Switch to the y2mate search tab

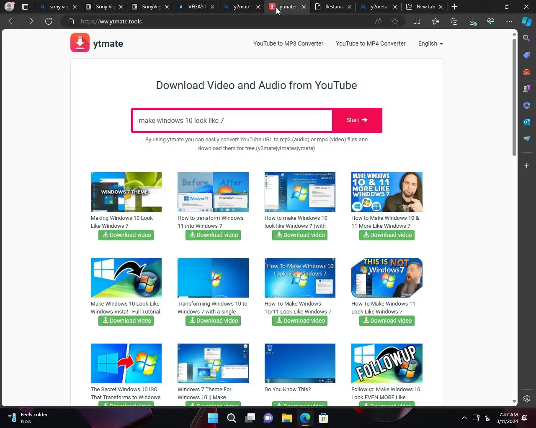(242, 7)
